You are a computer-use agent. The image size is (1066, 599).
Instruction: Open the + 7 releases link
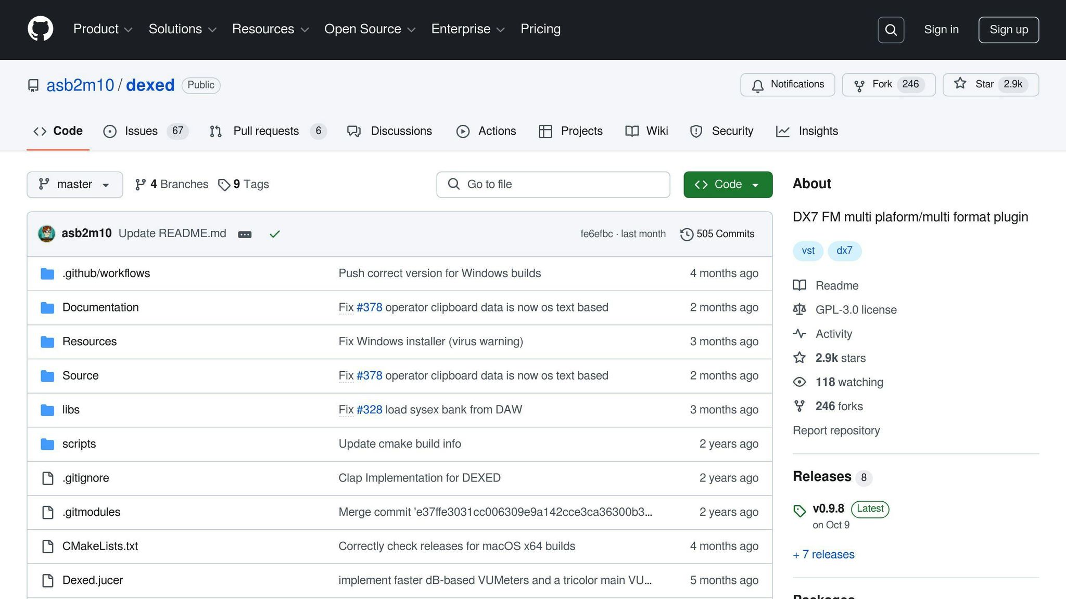pos(824,554)
